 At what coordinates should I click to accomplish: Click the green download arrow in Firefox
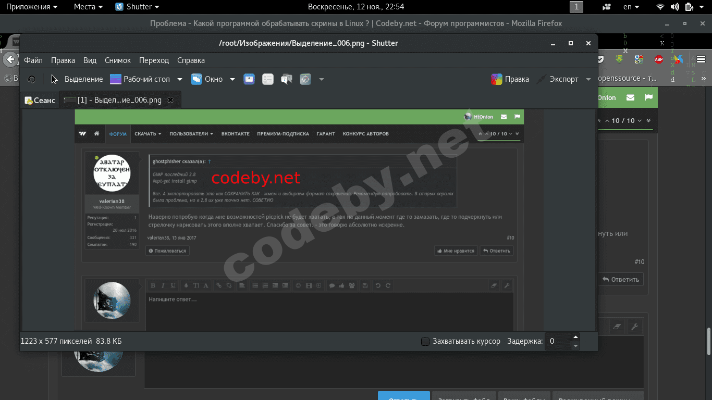619,59
